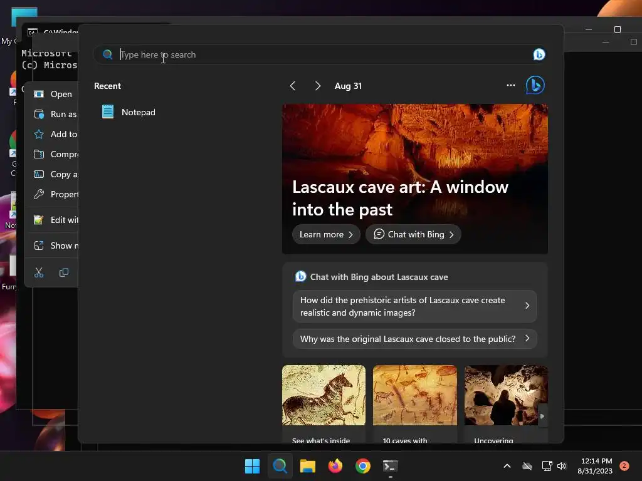Show hidden icons with tray chevron

(507, 466)
